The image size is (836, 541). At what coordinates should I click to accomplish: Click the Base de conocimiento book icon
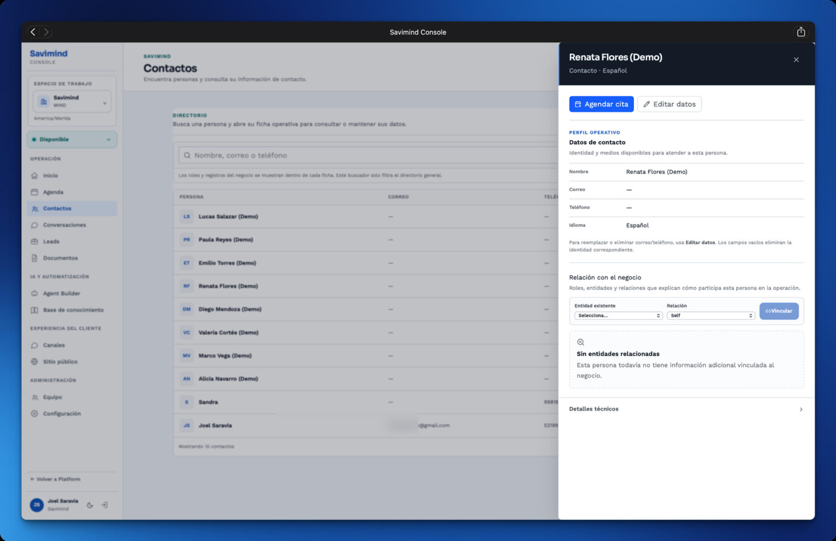point(34,310)
